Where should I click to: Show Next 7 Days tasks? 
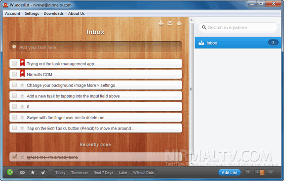click(103, 173)
